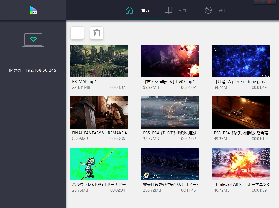Viewport: 279px width, 208px height.
Task: Open the 引导 tab
Action: [183, 11]
